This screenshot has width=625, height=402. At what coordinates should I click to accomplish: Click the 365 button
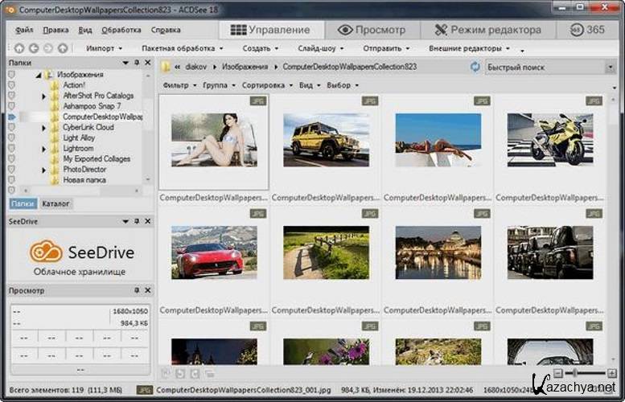[x=588, y=30]
